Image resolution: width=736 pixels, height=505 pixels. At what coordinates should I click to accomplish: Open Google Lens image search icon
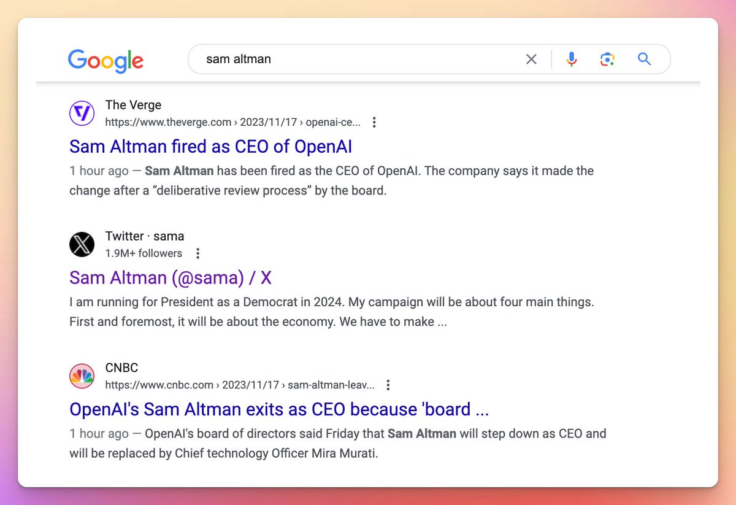(607, 59)
